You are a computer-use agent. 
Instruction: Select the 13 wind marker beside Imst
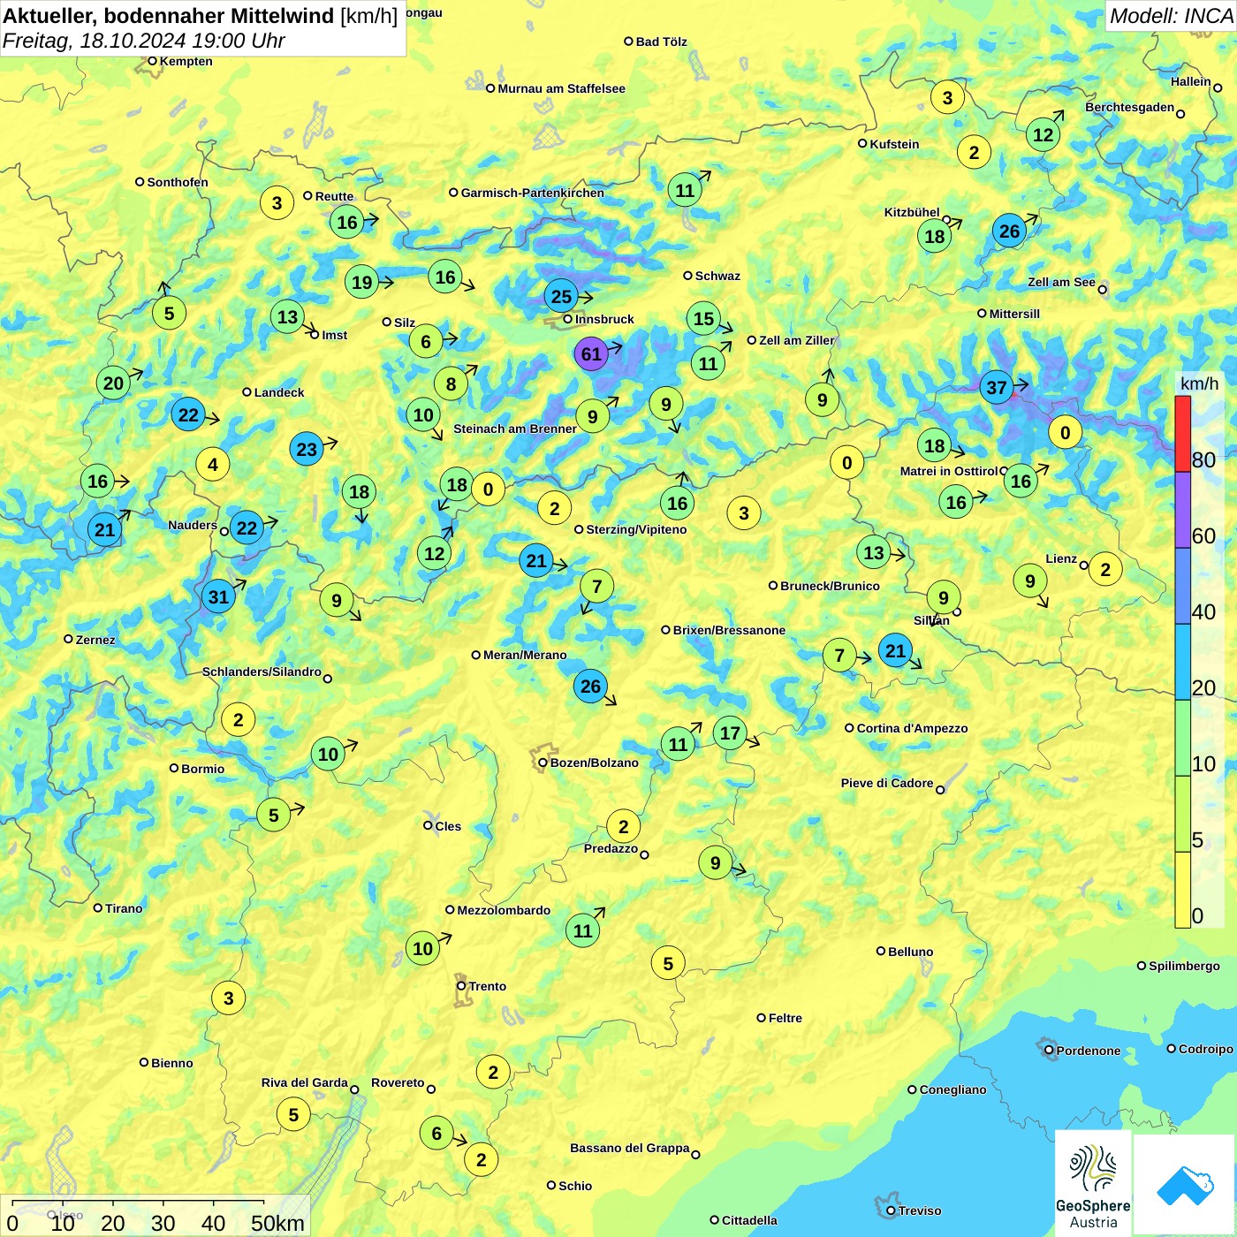point(288,316)
